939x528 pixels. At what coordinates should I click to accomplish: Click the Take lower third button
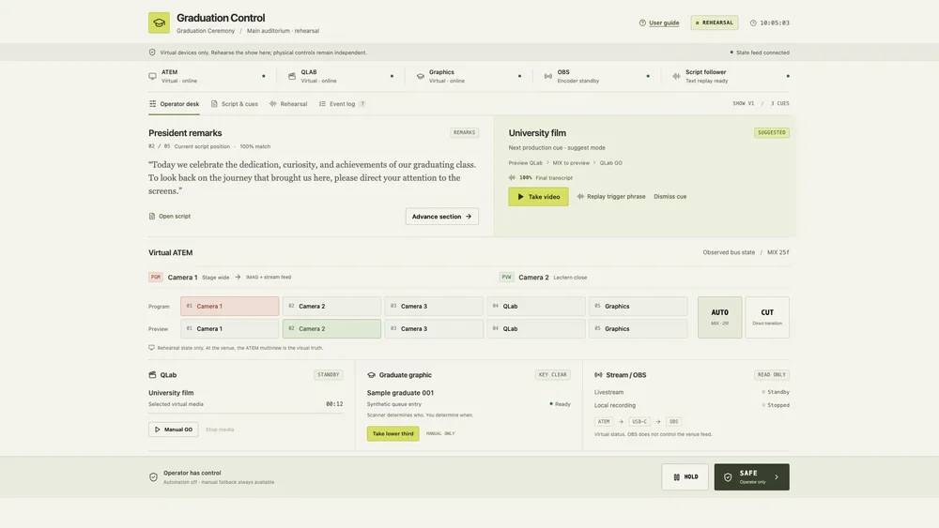[x=393, y=433]
